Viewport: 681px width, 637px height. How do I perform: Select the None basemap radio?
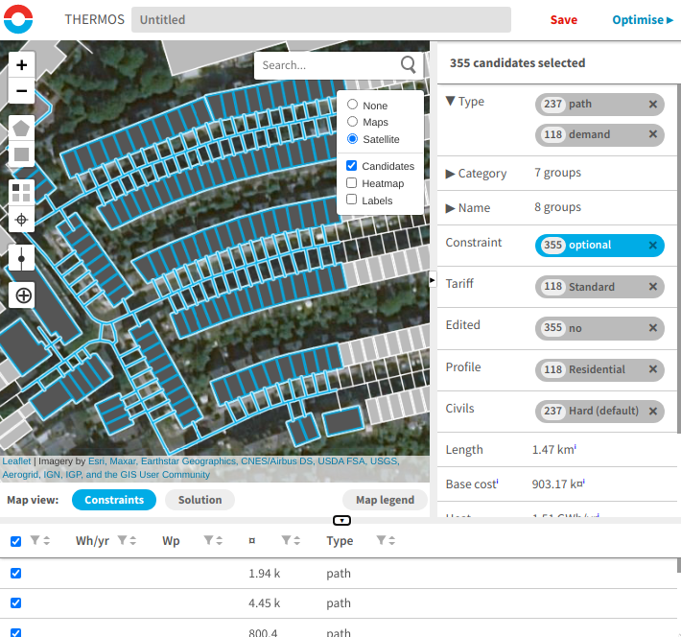click(352, 105)
